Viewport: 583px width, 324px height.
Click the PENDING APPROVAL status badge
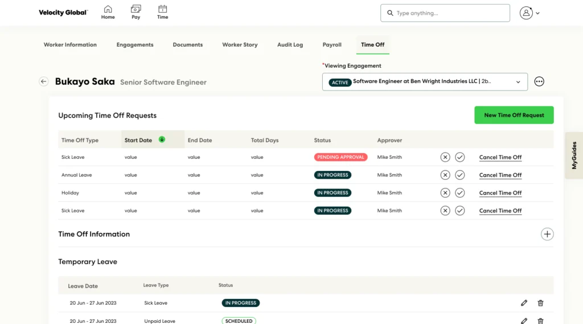click(x=340, y=157)
